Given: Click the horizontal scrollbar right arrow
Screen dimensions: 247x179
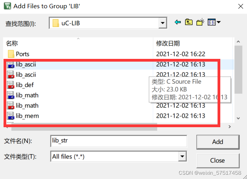Looking at the screenshot, I should click(230, 126).
